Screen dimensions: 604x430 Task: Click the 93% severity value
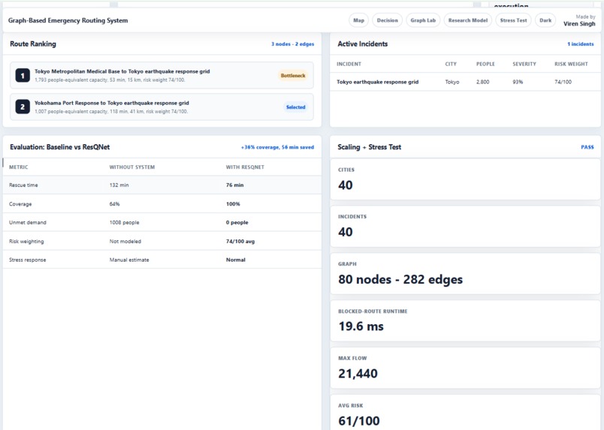tap(518, 82)
